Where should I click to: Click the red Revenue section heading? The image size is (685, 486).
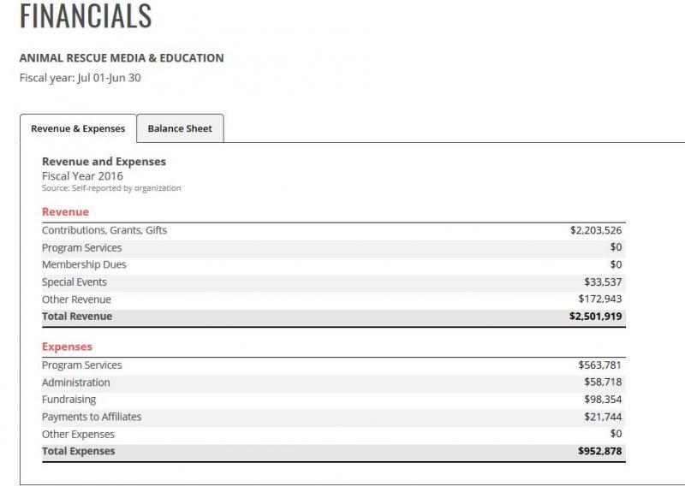pyautogui.click(x=66, y=212)
